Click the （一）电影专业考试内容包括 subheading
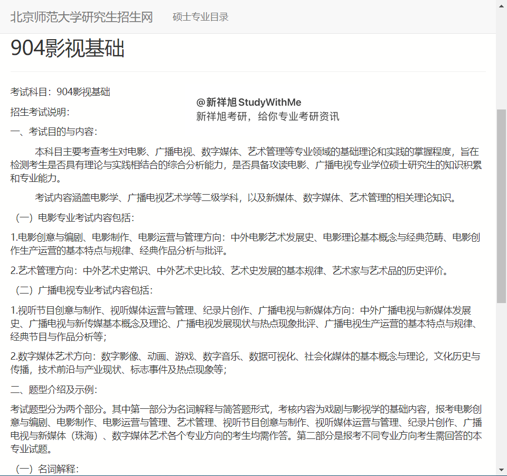 click(x=72, y=217)
